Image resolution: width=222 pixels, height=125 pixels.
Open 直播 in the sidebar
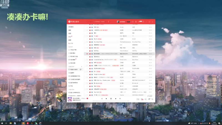click(x=70, y=40)
